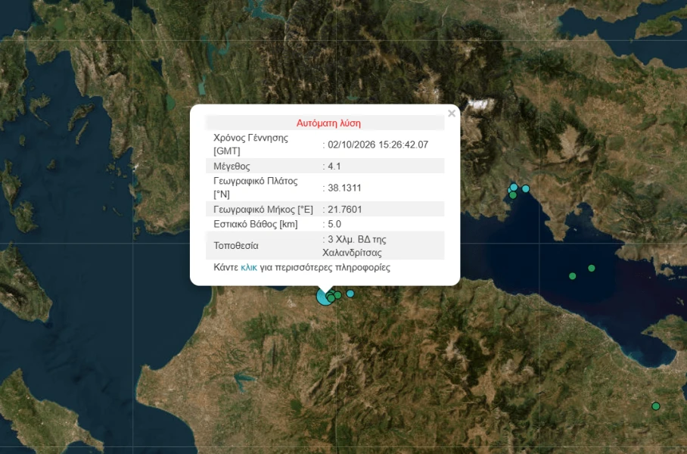Click the 'Χρόνος Γέννησης [GMT]' label
The height and width of the screenshot is (454, 687).
[x=250, y=145]
